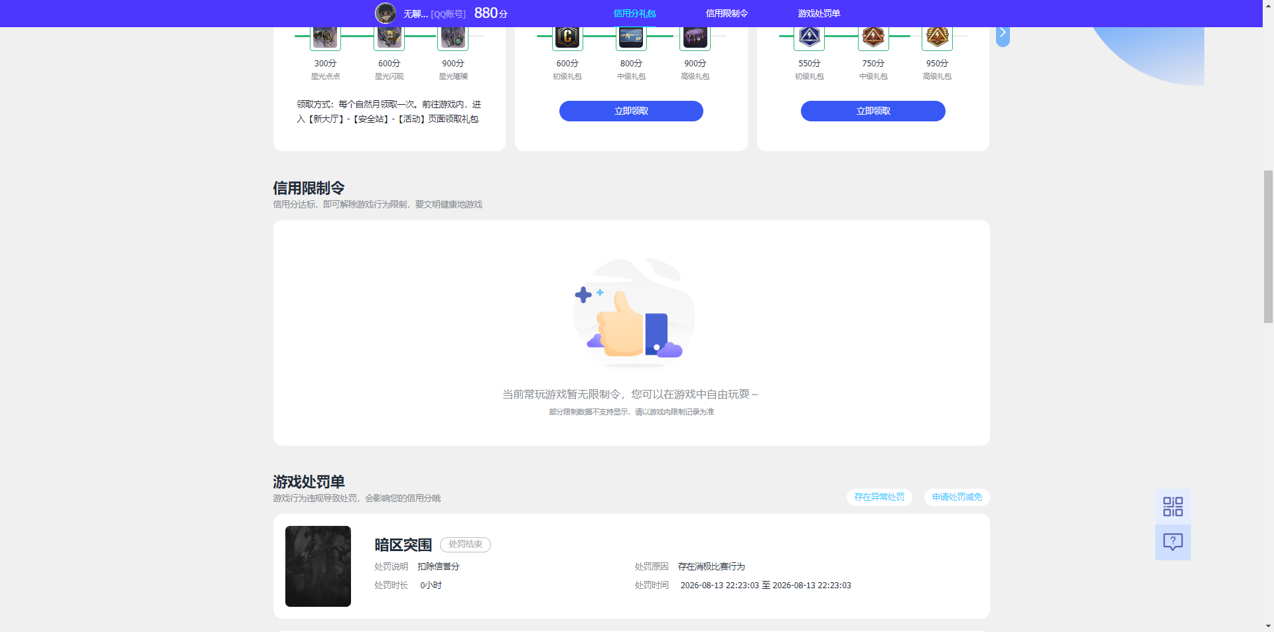
Task: Click the 暗区突围 game thumbnail
Action: point(318,566)
